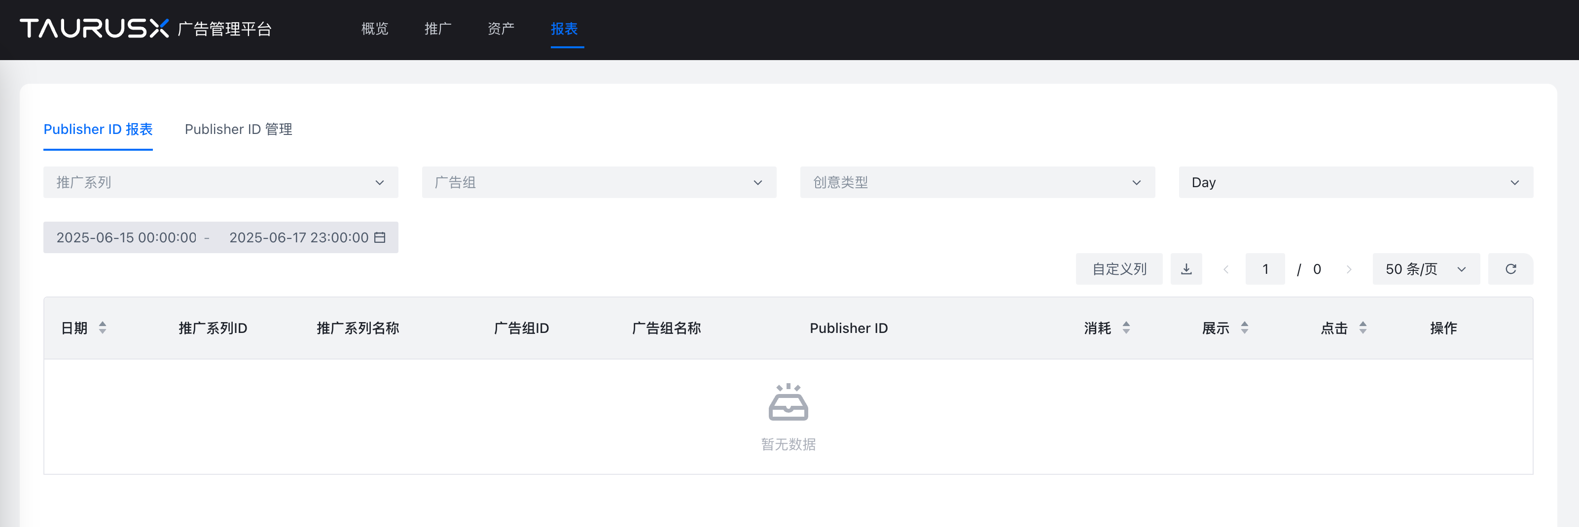The height and width of the screenshot is (527, 1579).
Task: Click 推广系列ID column header
Action: tap(213, 328)
